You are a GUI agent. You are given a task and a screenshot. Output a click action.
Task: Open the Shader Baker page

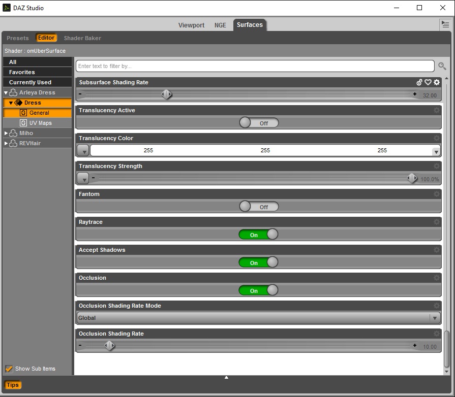pos(82,38)
